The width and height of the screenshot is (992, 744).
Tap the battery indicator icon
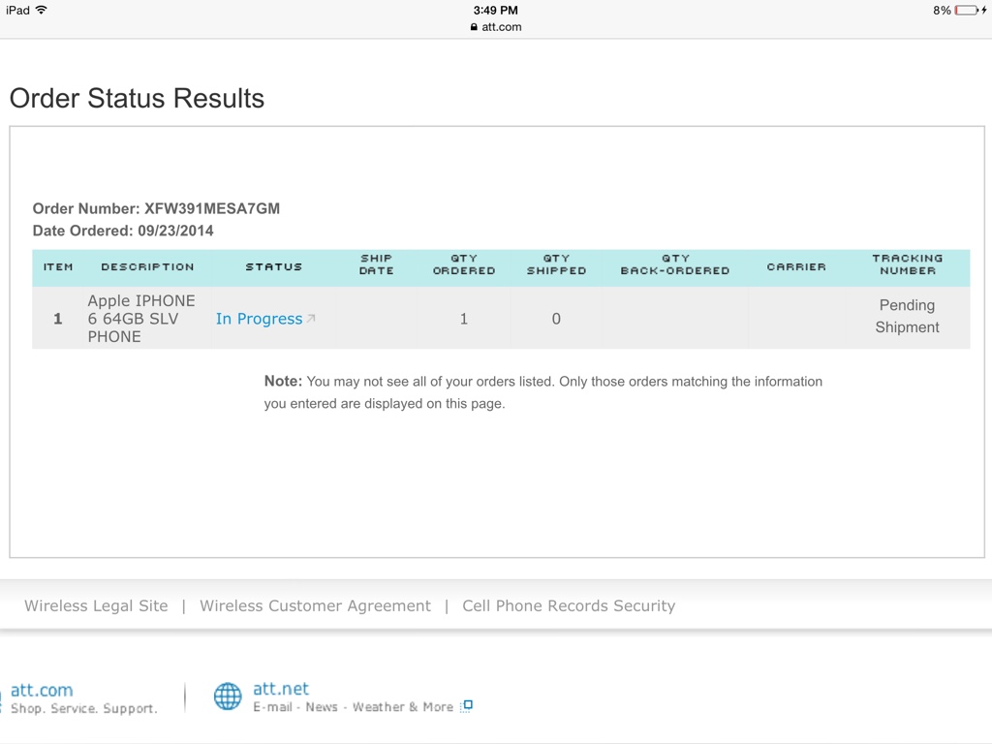pos(967,10)
